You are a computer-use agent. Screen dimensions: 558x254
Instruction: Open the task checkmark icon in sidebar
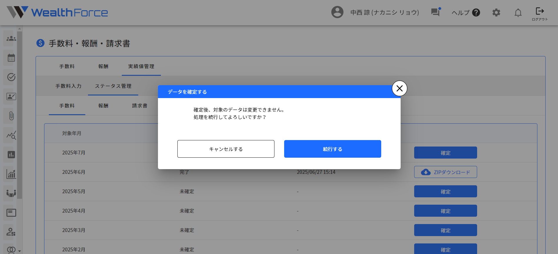pos(11,77)
